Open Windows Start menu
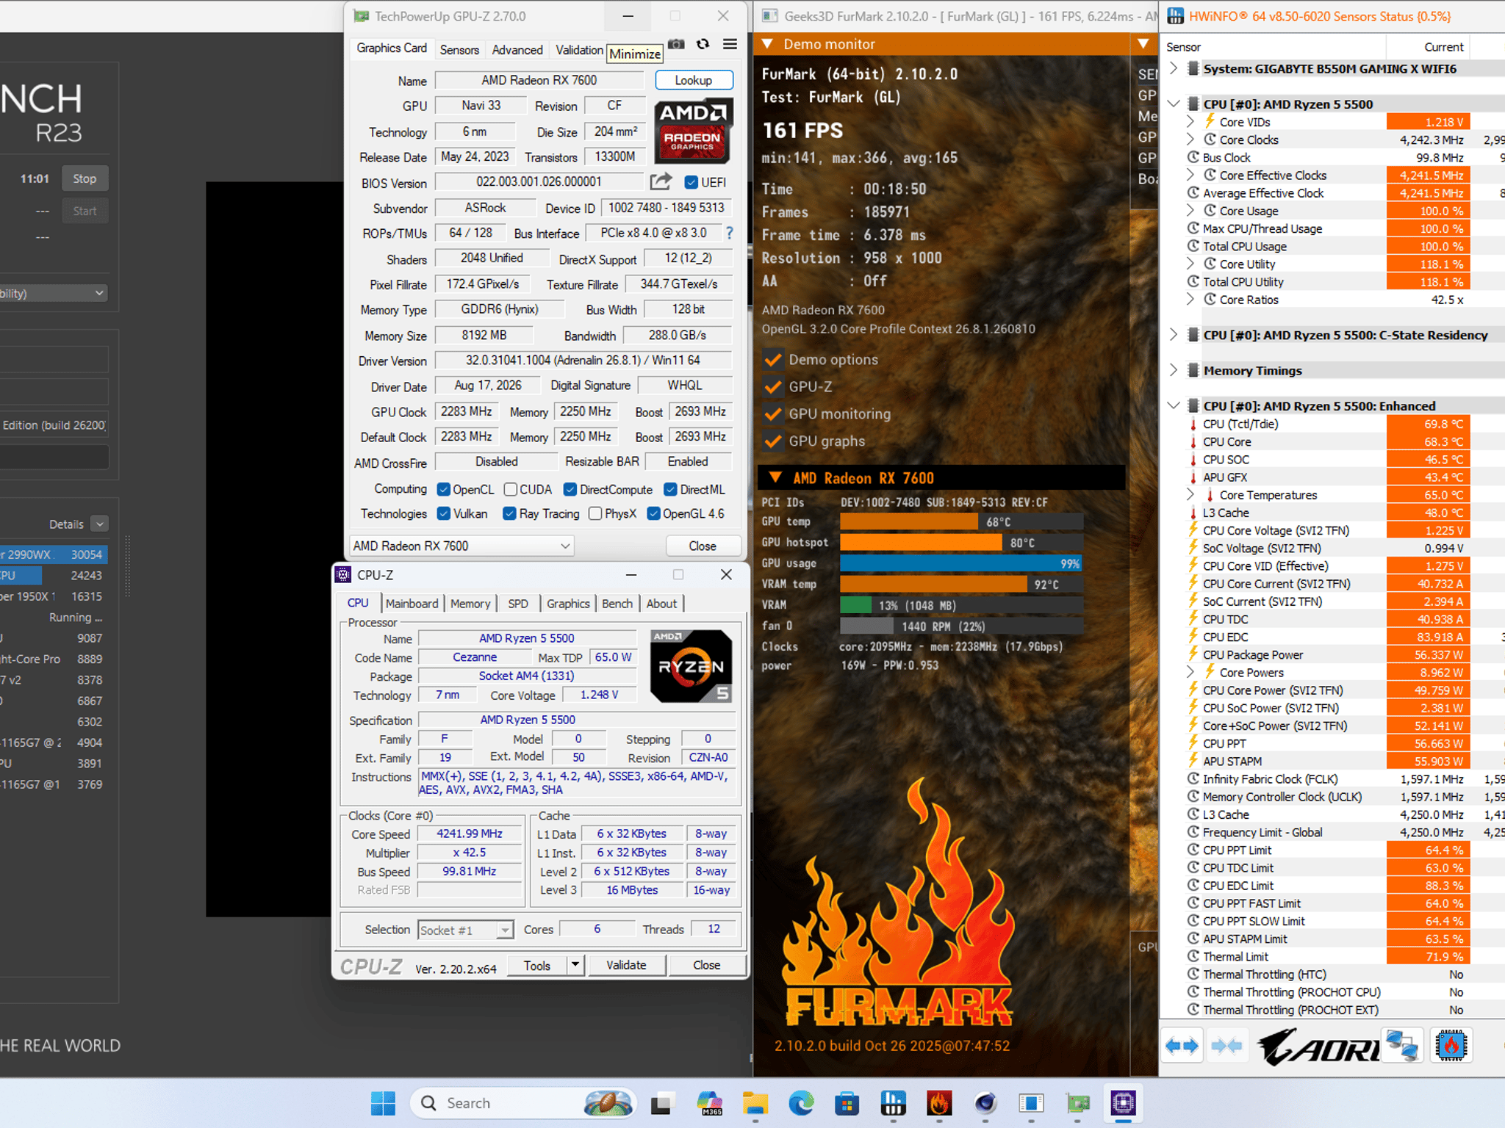This screenshot has height=1128, width=1505. point(383,1103)
